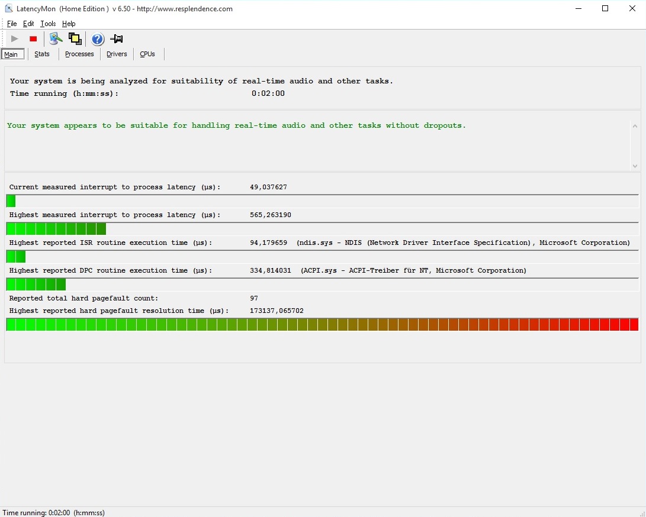The image size is (646, 517).
Task: Start monitoring with the green play button
Action: point(14,38)
